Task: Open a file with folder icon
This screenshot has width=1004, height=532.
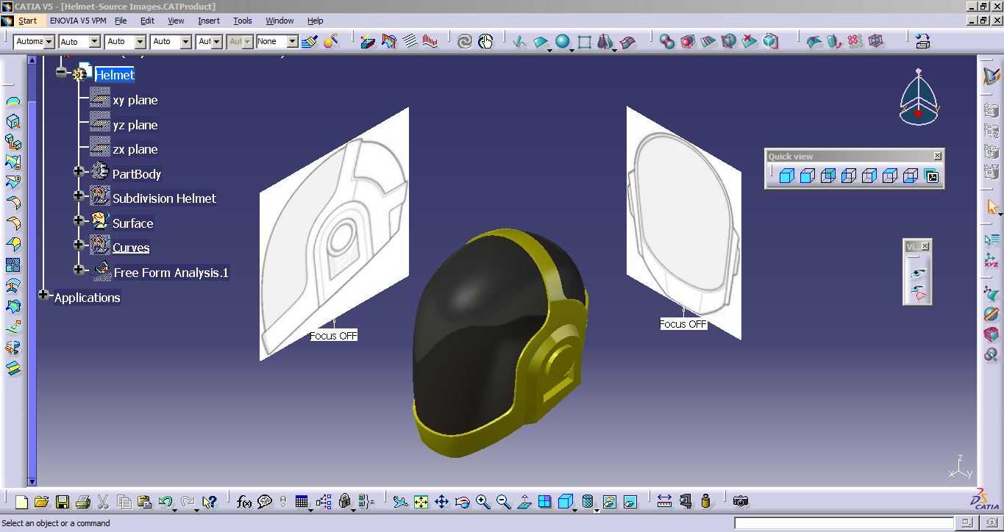Action: pyautogui.click(x=42, y=502)
